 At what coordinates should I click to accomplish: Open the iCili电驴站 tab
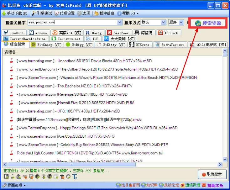point(208,45)
